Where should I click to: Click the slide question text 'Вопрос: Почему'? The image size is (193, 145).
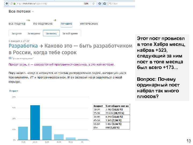tap(156, 79)
